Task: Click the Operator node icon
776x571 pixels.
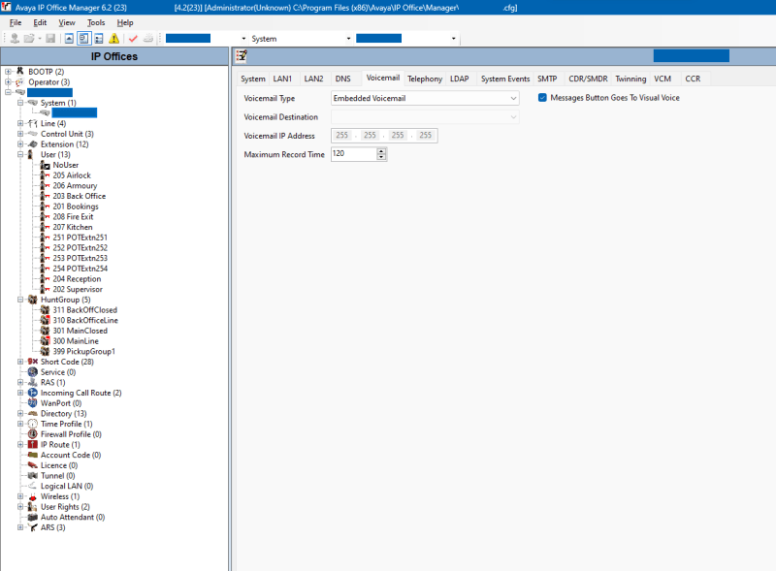Action: coord(19,81)
